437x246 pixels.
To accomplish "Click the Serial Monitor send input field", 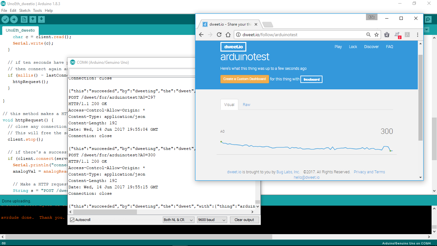I will [x=132, y=72].
